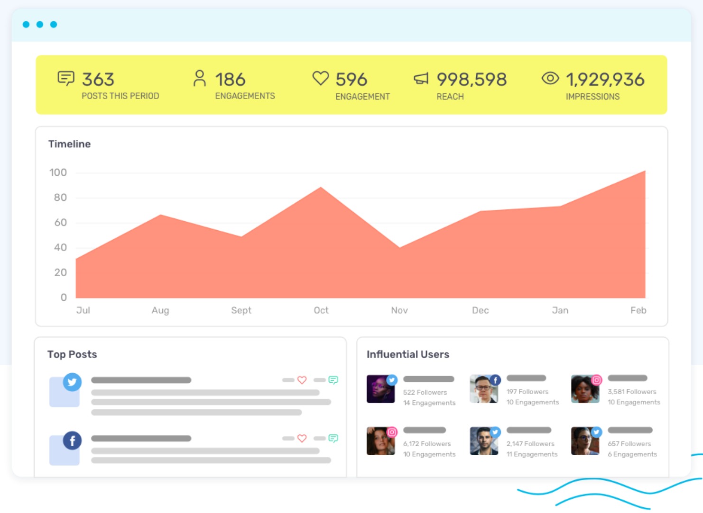
Task: Click the eye icon next to impressions
Action: pyautogui.click(x=550, y=78)
